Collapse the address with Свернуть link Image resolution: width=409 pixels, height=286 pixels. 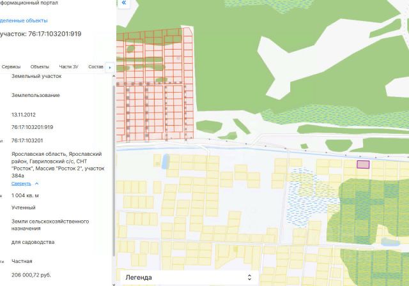[21, 184]
